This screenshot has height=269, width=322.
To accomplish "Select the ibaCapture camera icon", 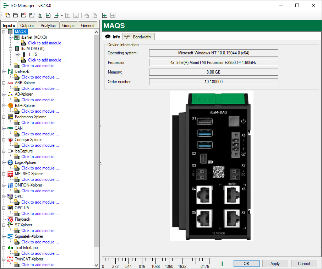I will point(10,151).
